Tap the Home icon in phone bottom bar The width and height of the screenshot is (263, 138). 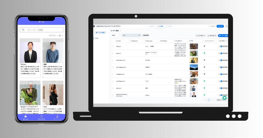tap(26, 116)
